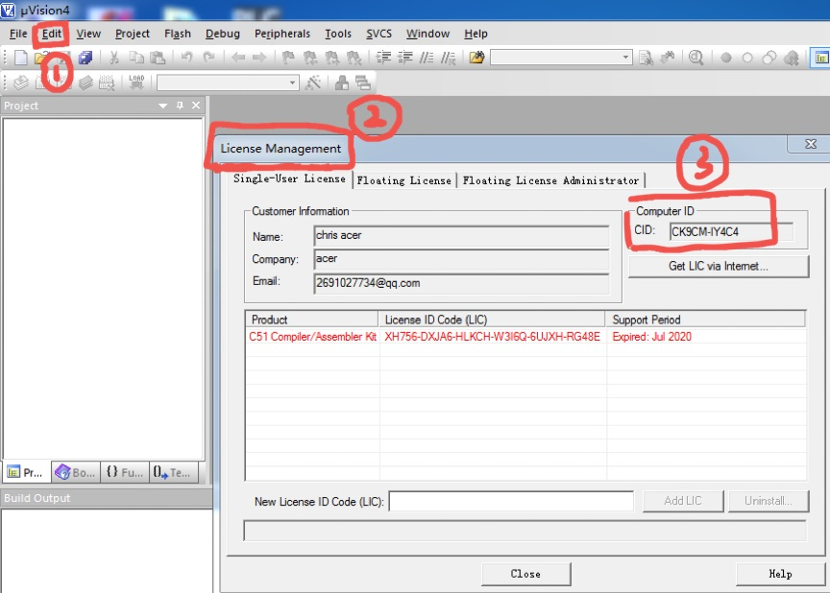Viewport: 830px width, 593px height.
Task: Switch to Floating License Administrator tab
Action: 550,180
